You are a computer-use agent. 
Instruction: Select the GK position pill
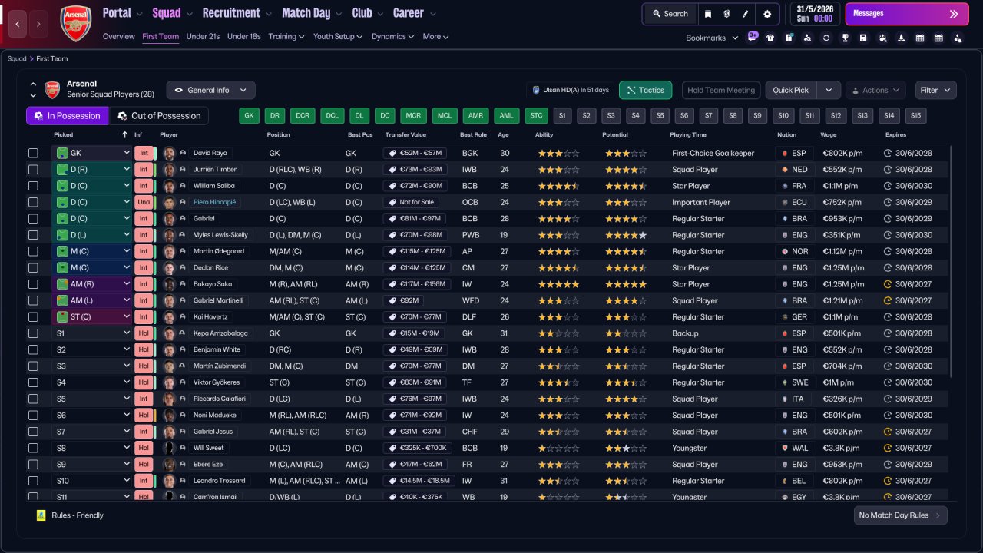point(249,116)
